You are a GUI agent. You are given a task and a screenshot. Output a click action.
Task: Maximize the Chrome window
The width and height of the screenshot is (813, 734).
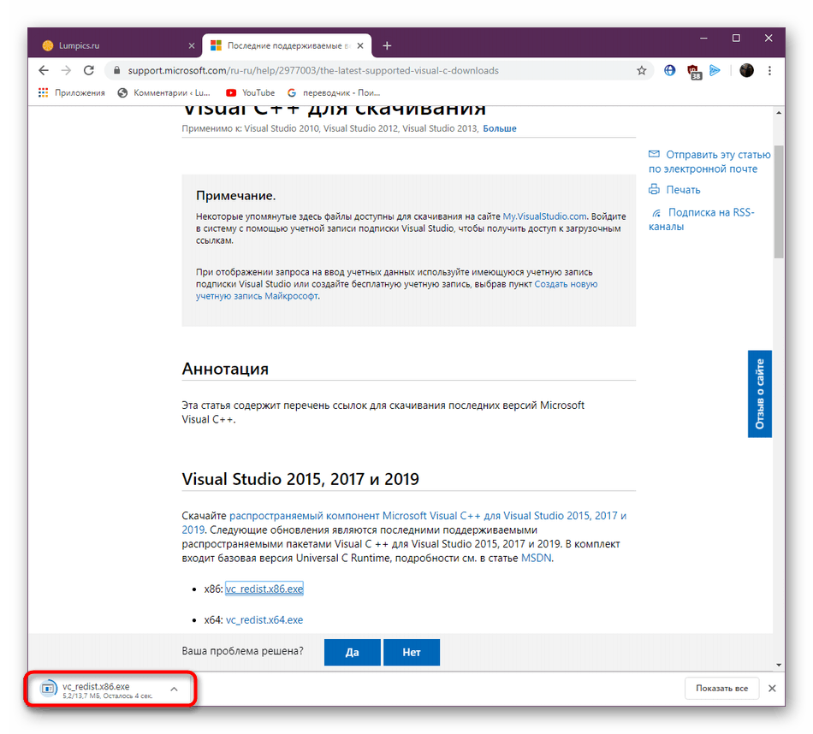pyautogui.click(x=736, y=38)
